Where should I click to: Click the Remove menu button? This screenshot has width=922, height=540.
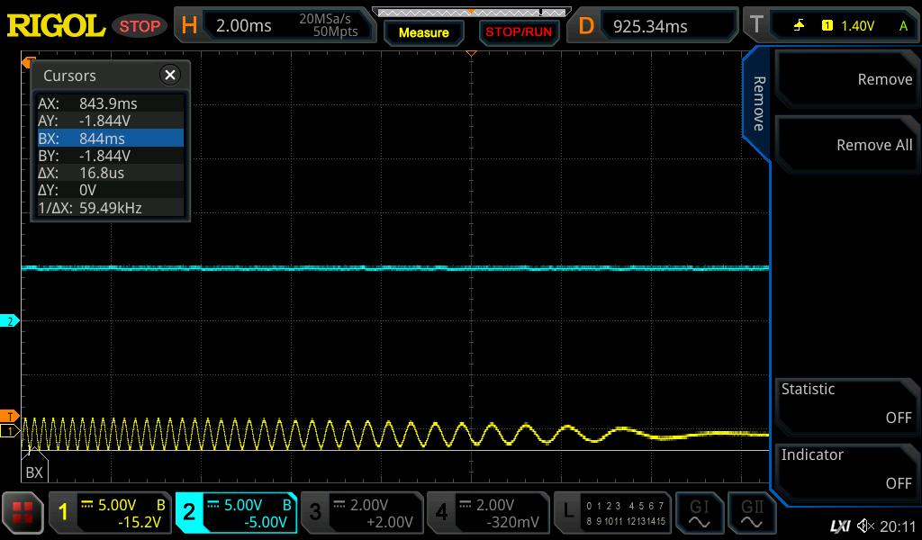click(x=846, y=79)
